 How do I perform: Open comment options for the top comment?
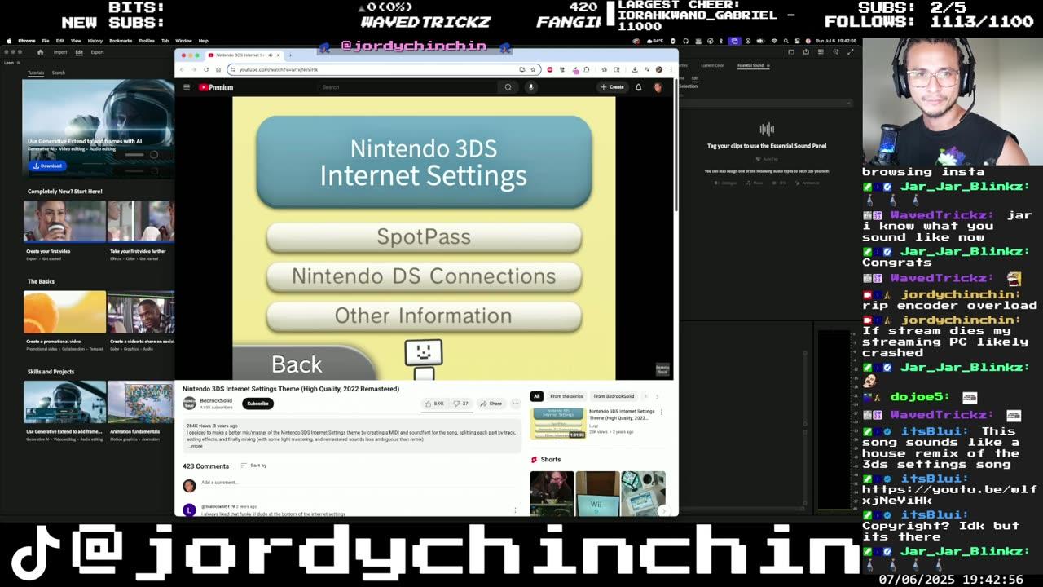[x=515, y=510]
